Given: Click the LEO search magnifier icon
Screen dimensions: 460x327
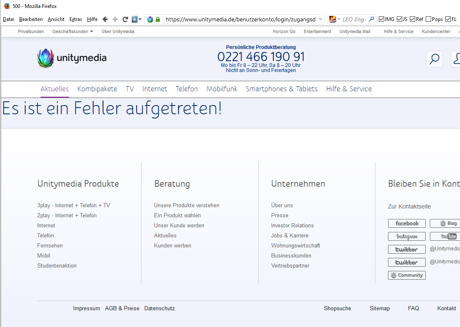Looking at the screenshot, I should pyautogui.click(x=371, y=19).
